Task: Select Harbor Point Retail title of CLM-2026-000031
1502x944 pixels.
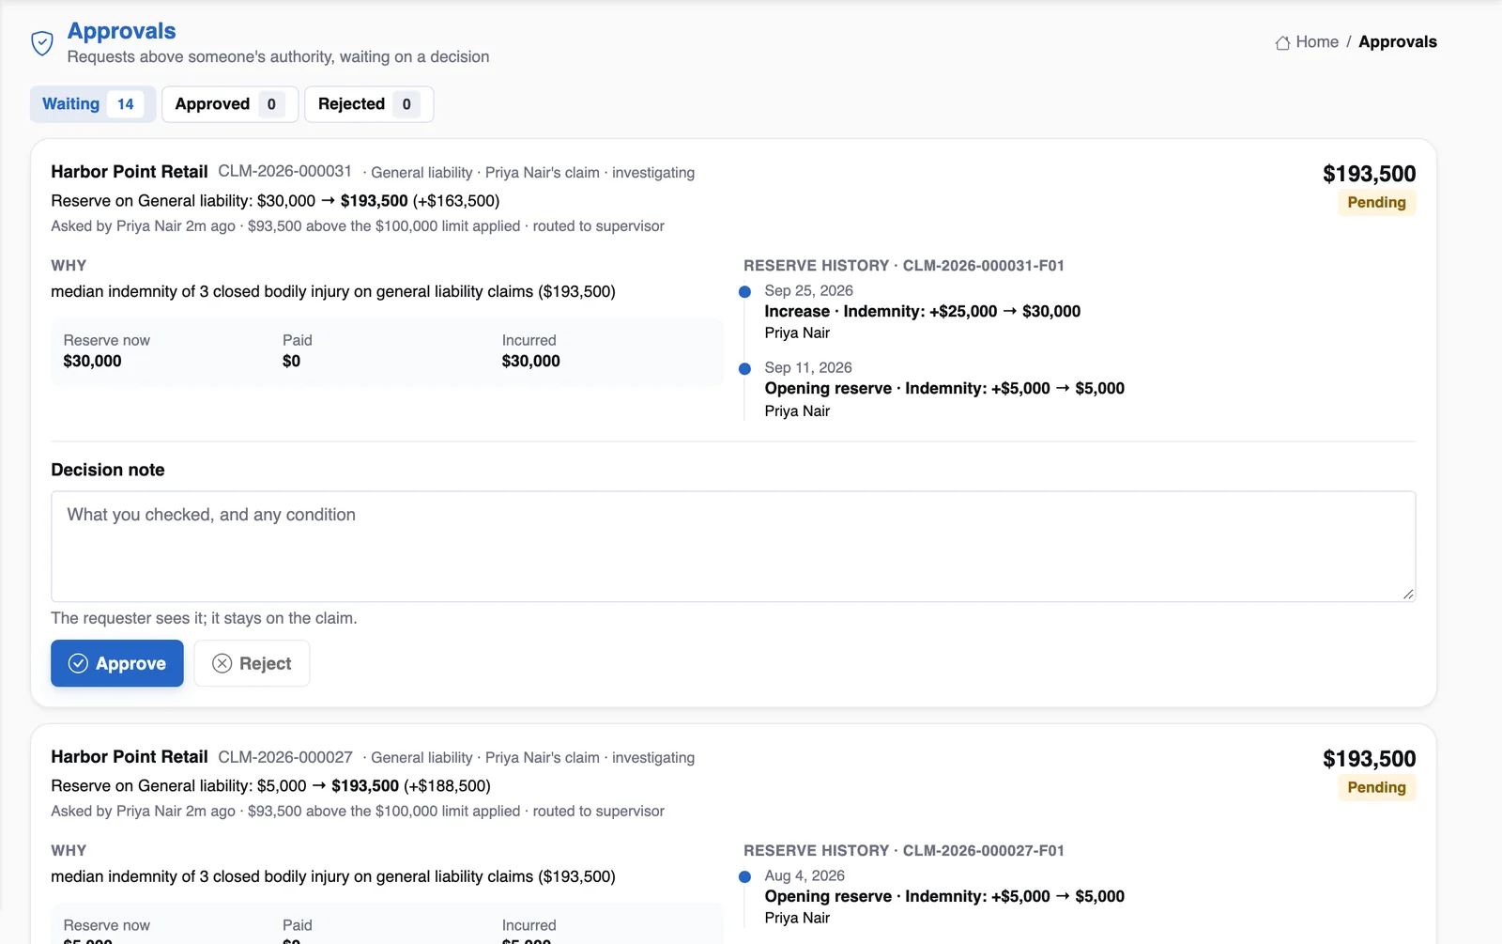Action: (x=130, y=171)
